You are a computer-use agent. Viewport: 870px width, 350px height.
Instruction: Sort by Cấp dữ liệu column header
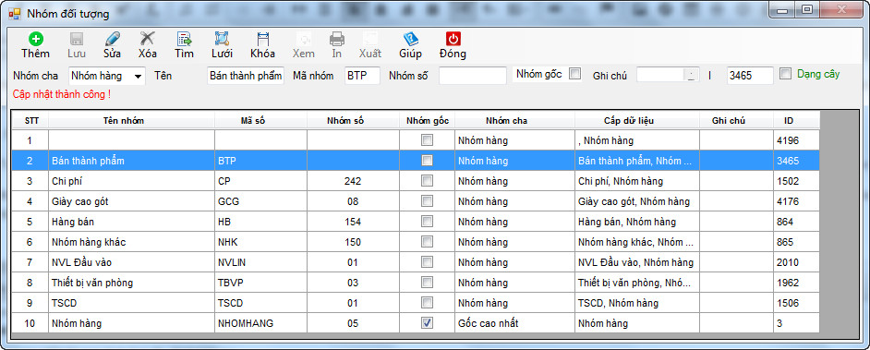(637, 120)
